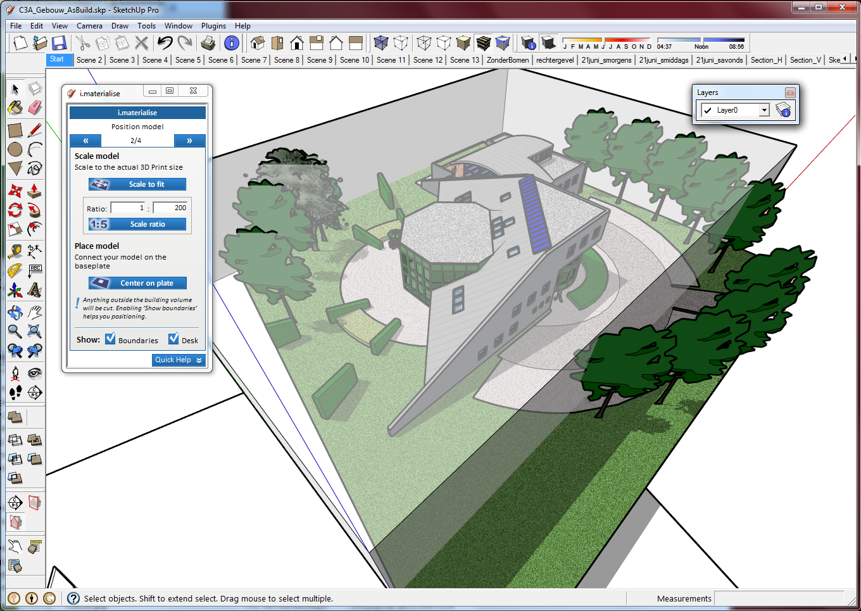The height and width of the screenshot is (611, 861).
Task: Select the Walk footprints tool
Action: 15,392
